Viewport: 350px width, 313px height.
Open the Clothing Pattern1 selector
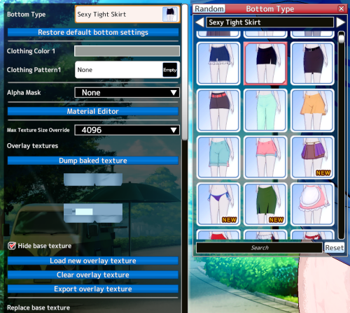pos(127,70)
